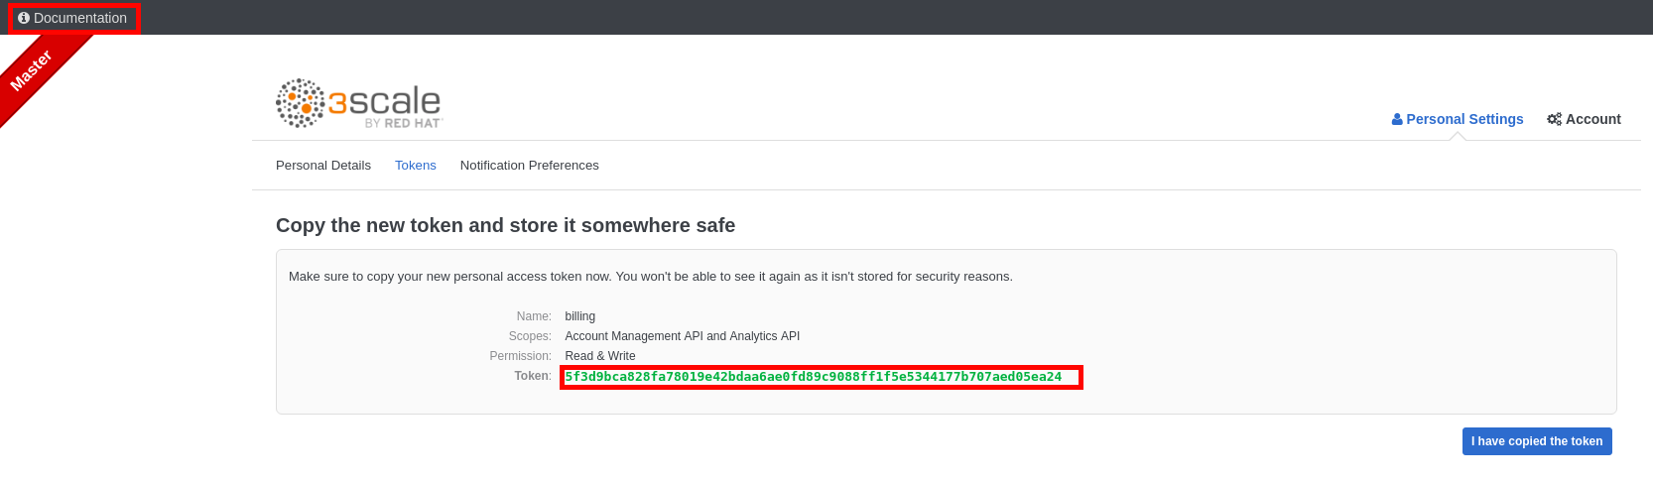1653x483 pixels.
Task: Open the Documentation link text
Action: pos(80,18)
